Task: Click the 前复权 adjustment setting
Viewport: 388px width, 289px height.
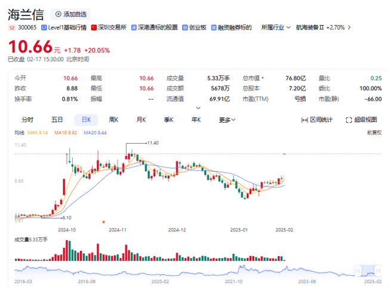Action: pos(374,133)
